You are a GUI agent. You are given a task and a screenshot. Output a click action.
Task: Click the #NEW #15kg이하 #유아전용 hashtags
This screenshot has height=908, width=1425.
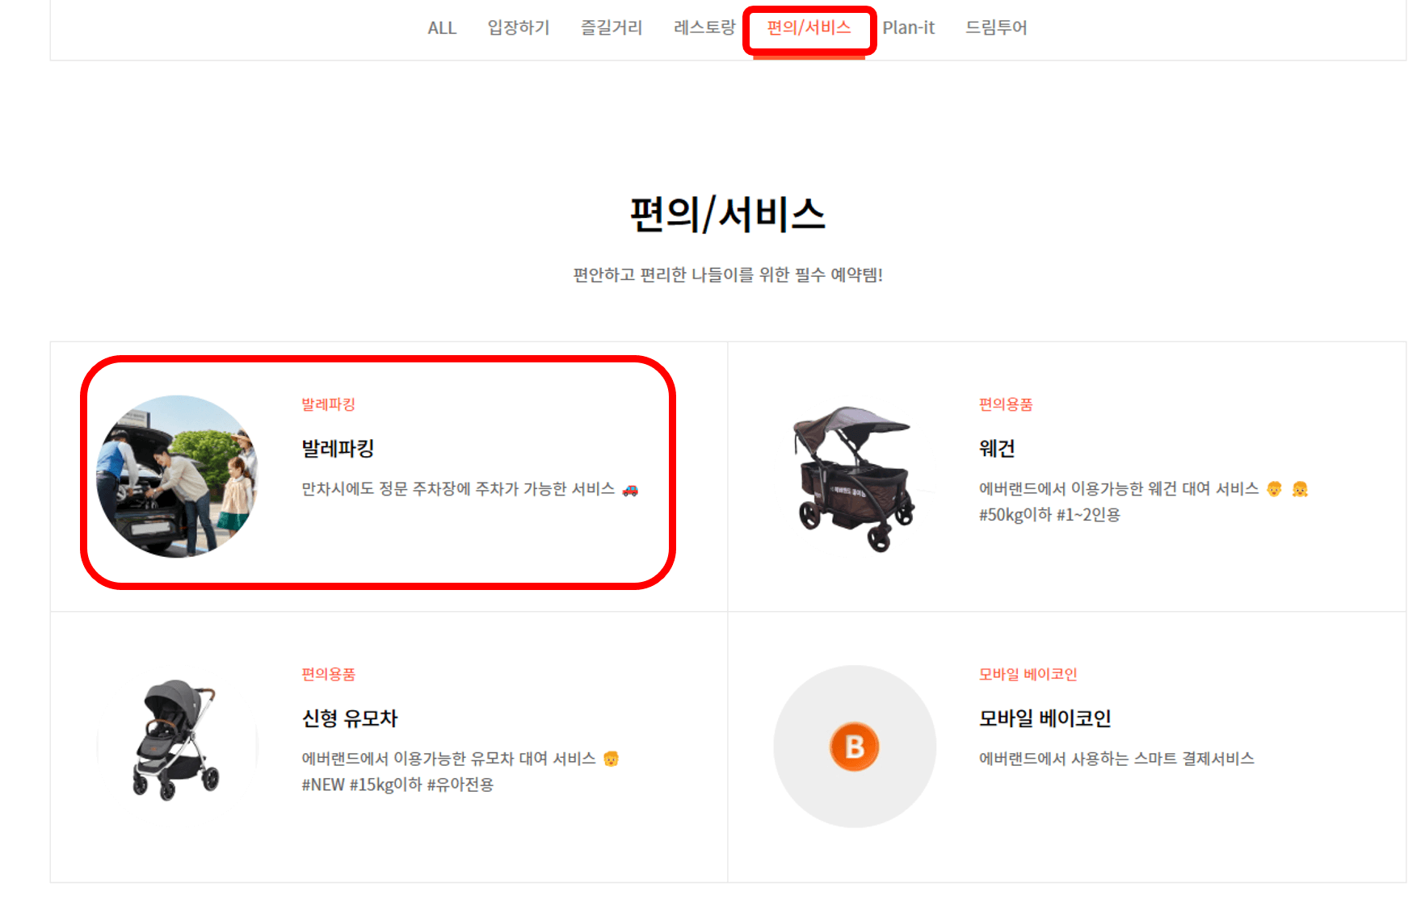tap(397, 785)
